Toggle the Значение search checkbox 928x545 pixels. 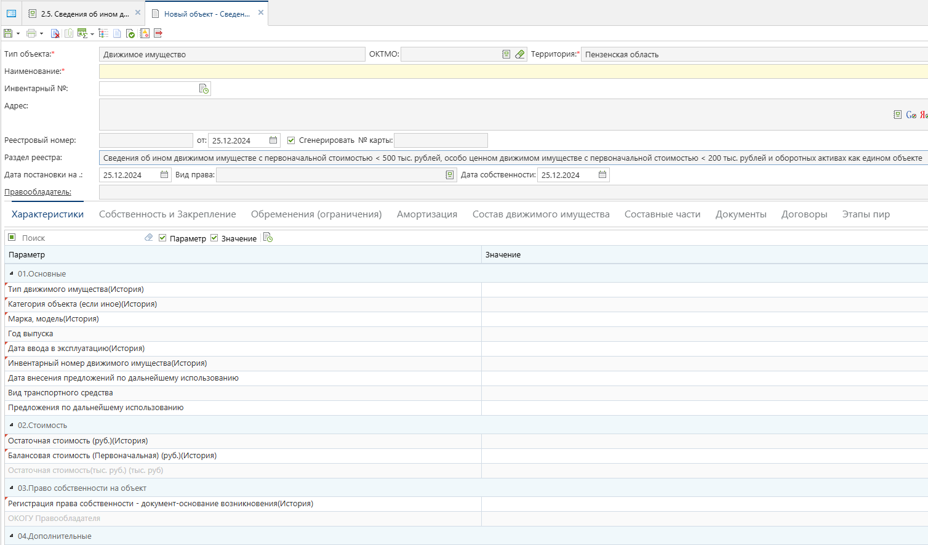click(x=214, y=238)
